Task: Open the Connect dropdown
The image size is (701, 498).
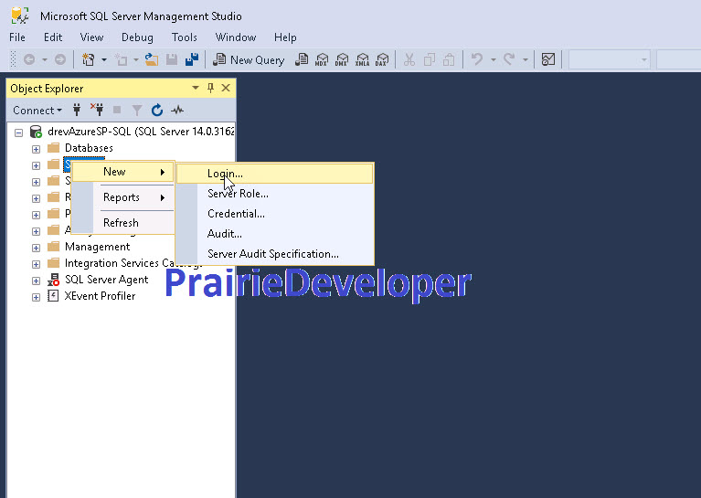Action: (x=37, y=110)
